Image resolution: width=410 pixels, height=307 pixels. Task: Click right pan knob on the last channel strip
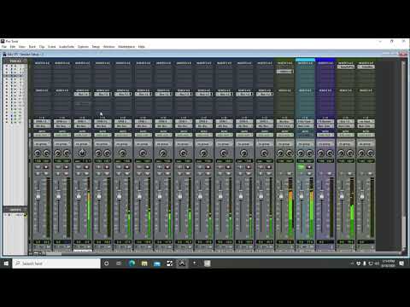click(x=371, y=153)
